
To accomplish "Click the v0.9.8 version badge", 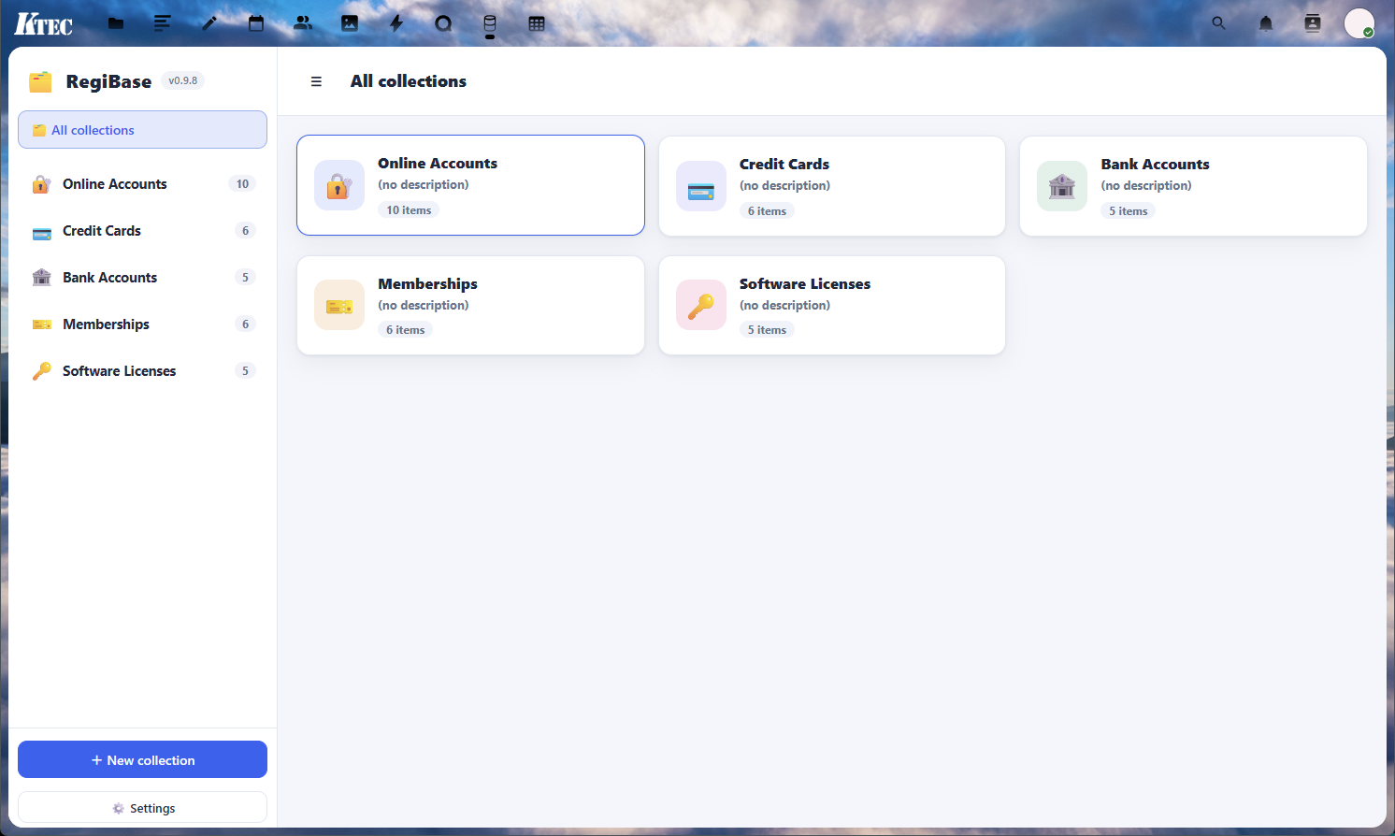I will click(x=183, y=80).
